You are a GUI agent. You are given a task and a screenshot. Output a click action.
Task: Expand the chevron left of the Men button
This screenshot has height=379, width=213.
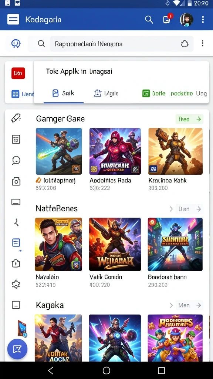pyautogui.click(x=171, y=305)
